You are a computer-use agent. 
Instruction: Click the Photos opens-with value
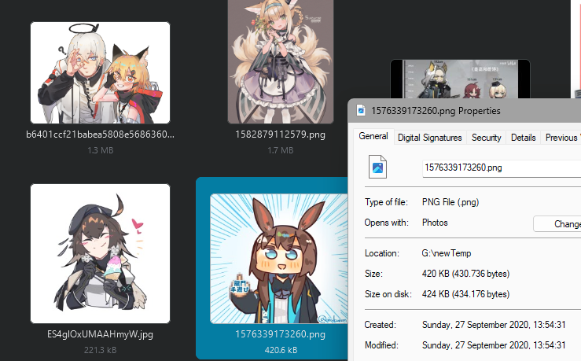click(x=435, y=223)
